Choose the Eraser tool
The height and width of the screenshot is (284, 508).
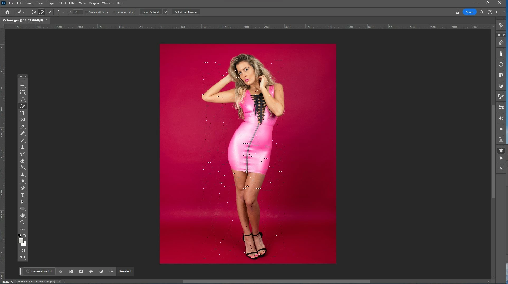click(22, 161)
